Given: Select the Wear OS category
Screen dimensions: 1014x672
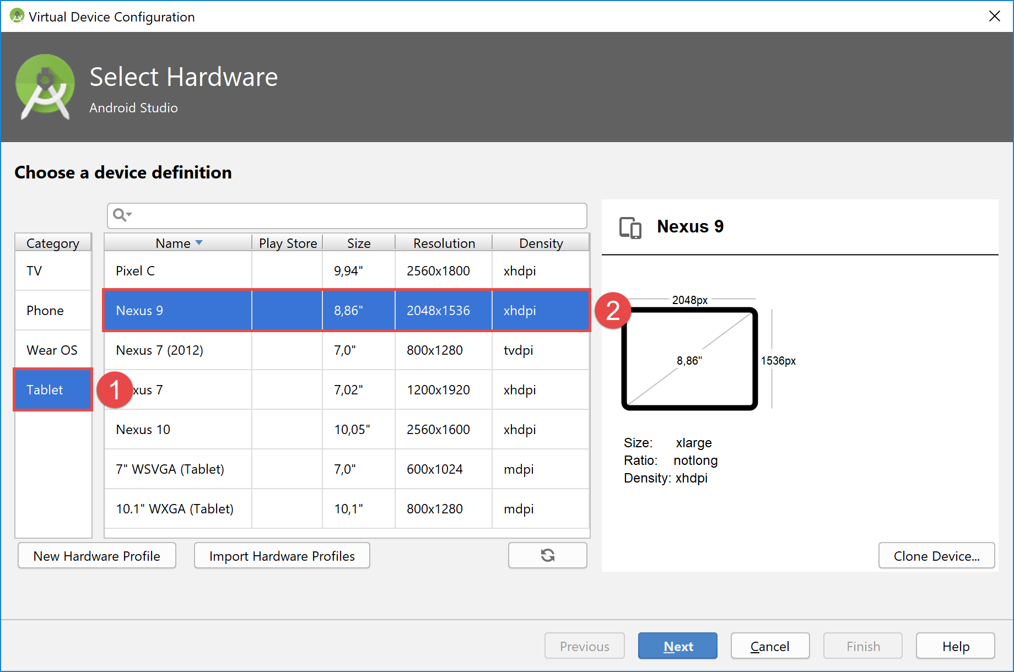Looking at the screenshot, I should [x=53, y=350].
